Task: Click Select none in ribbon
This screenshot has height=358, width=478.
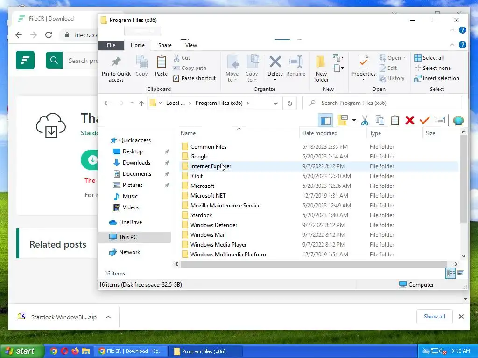Action: [432, 68]
